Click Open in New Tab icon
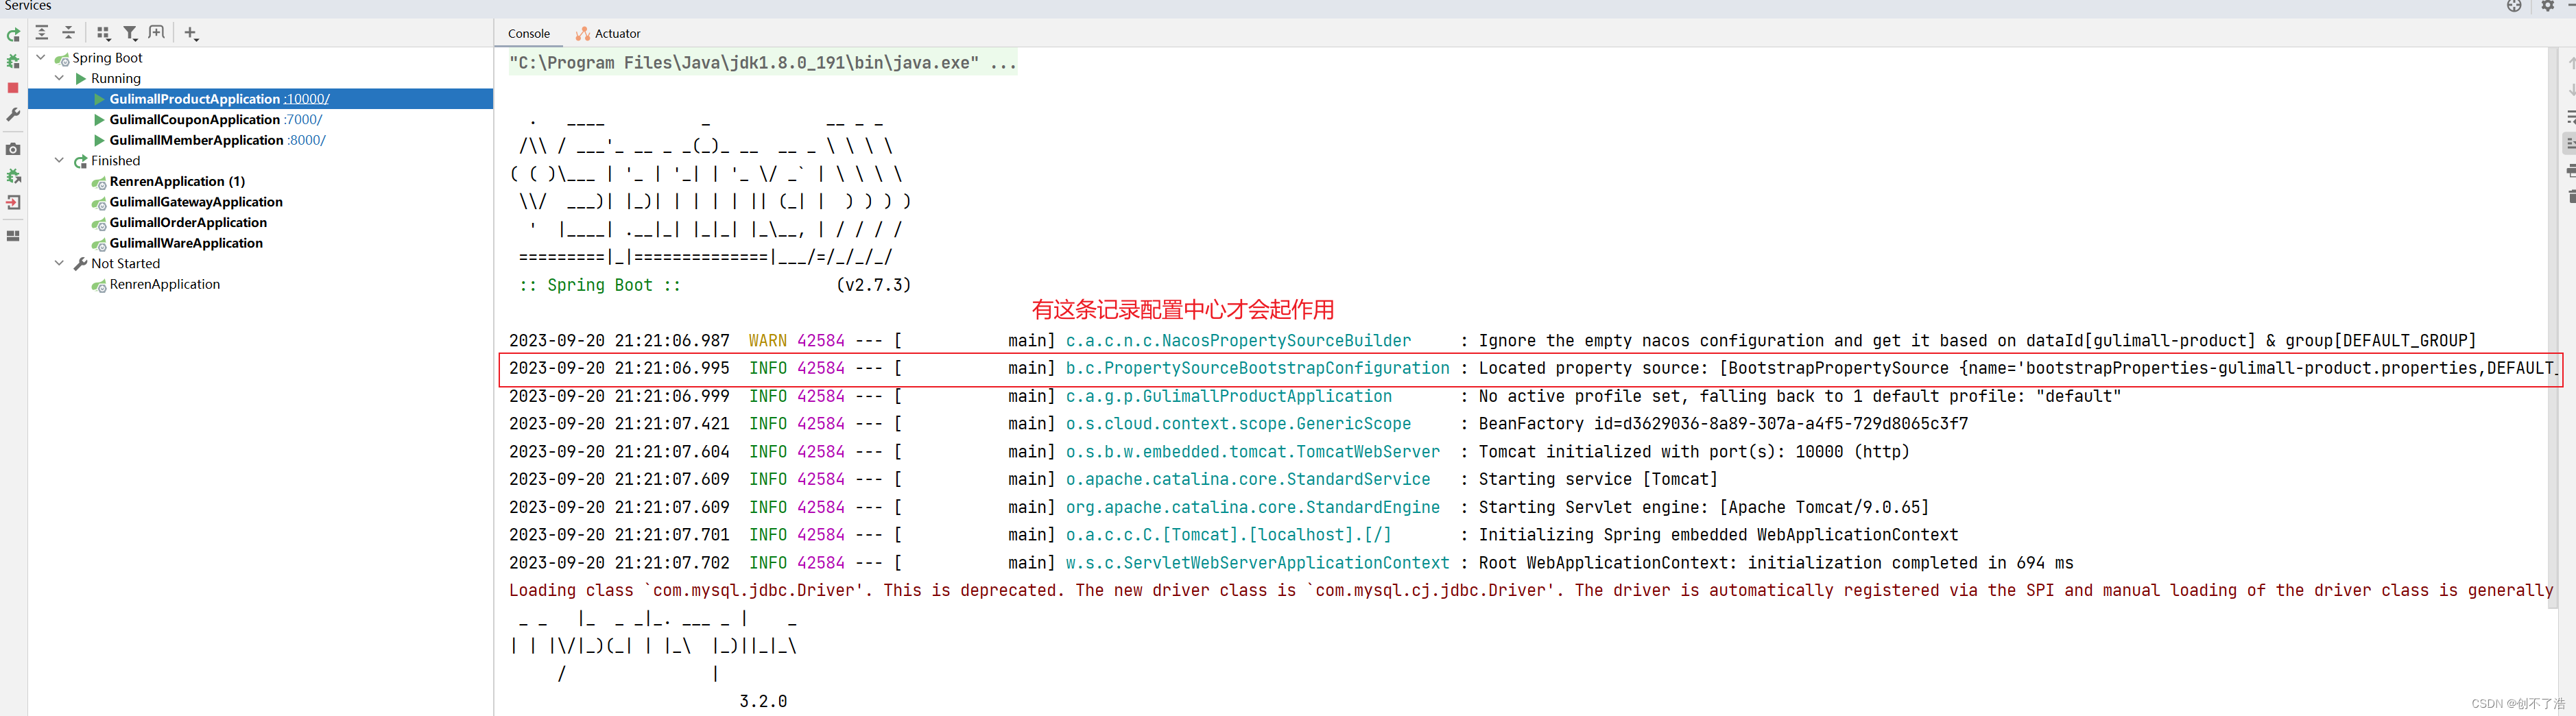 click(x=157, y=33)
